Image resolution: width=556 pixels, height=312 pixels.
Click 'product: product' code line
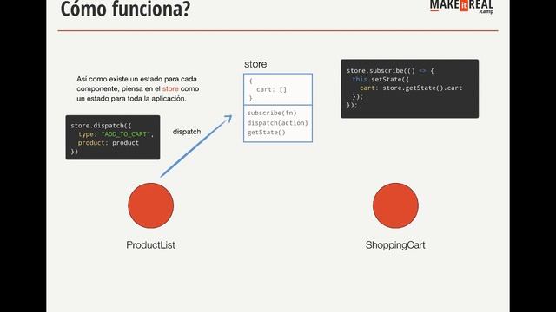tap(108, 143)
